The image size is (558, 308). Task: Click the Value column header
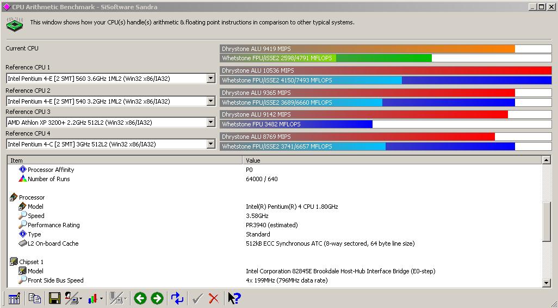pos(392,161)
